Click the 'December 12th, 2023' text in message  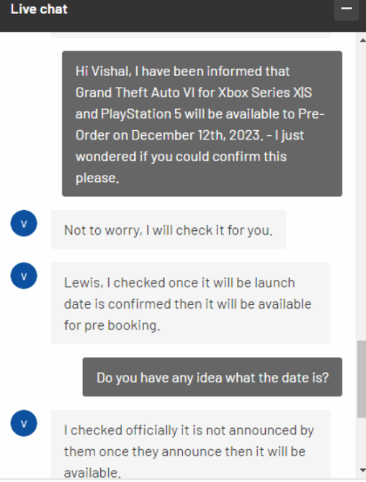click(x=197, y=135)
